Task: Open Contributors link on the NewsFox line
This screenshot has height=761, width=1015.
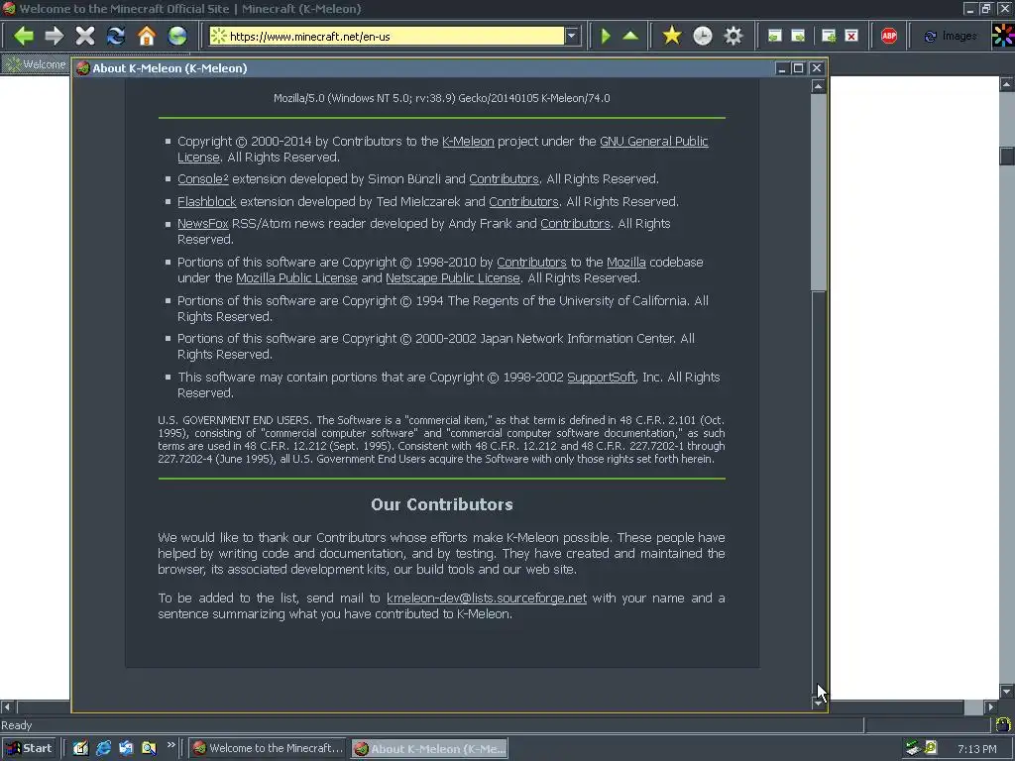Action: [x=576, y=223]
